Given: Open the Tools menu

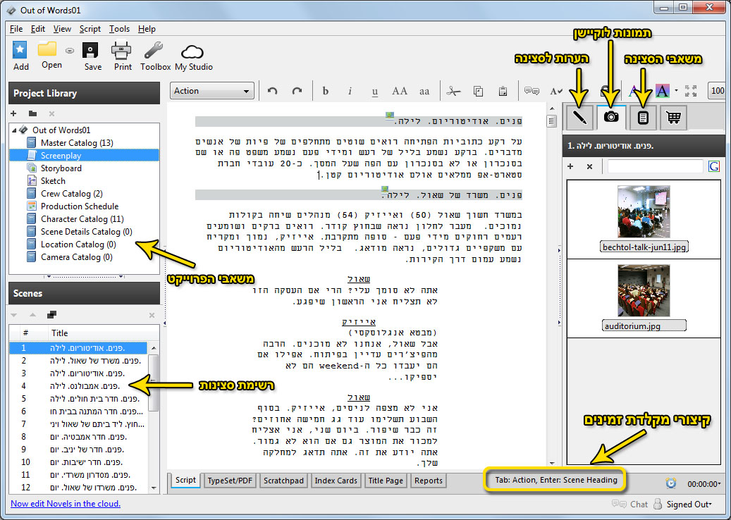Looking at the screenshot, I should pos(119,29).
